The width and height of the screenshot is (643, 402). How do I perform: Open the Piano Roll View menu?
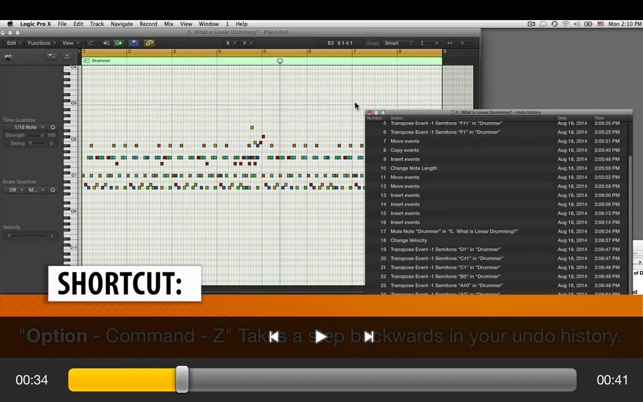click(x=70, y=43)
